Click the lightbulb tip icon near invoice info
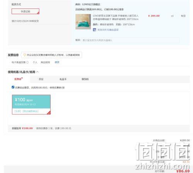The height and width of the screenshot is (173, 193). click(x=25, y=55)
